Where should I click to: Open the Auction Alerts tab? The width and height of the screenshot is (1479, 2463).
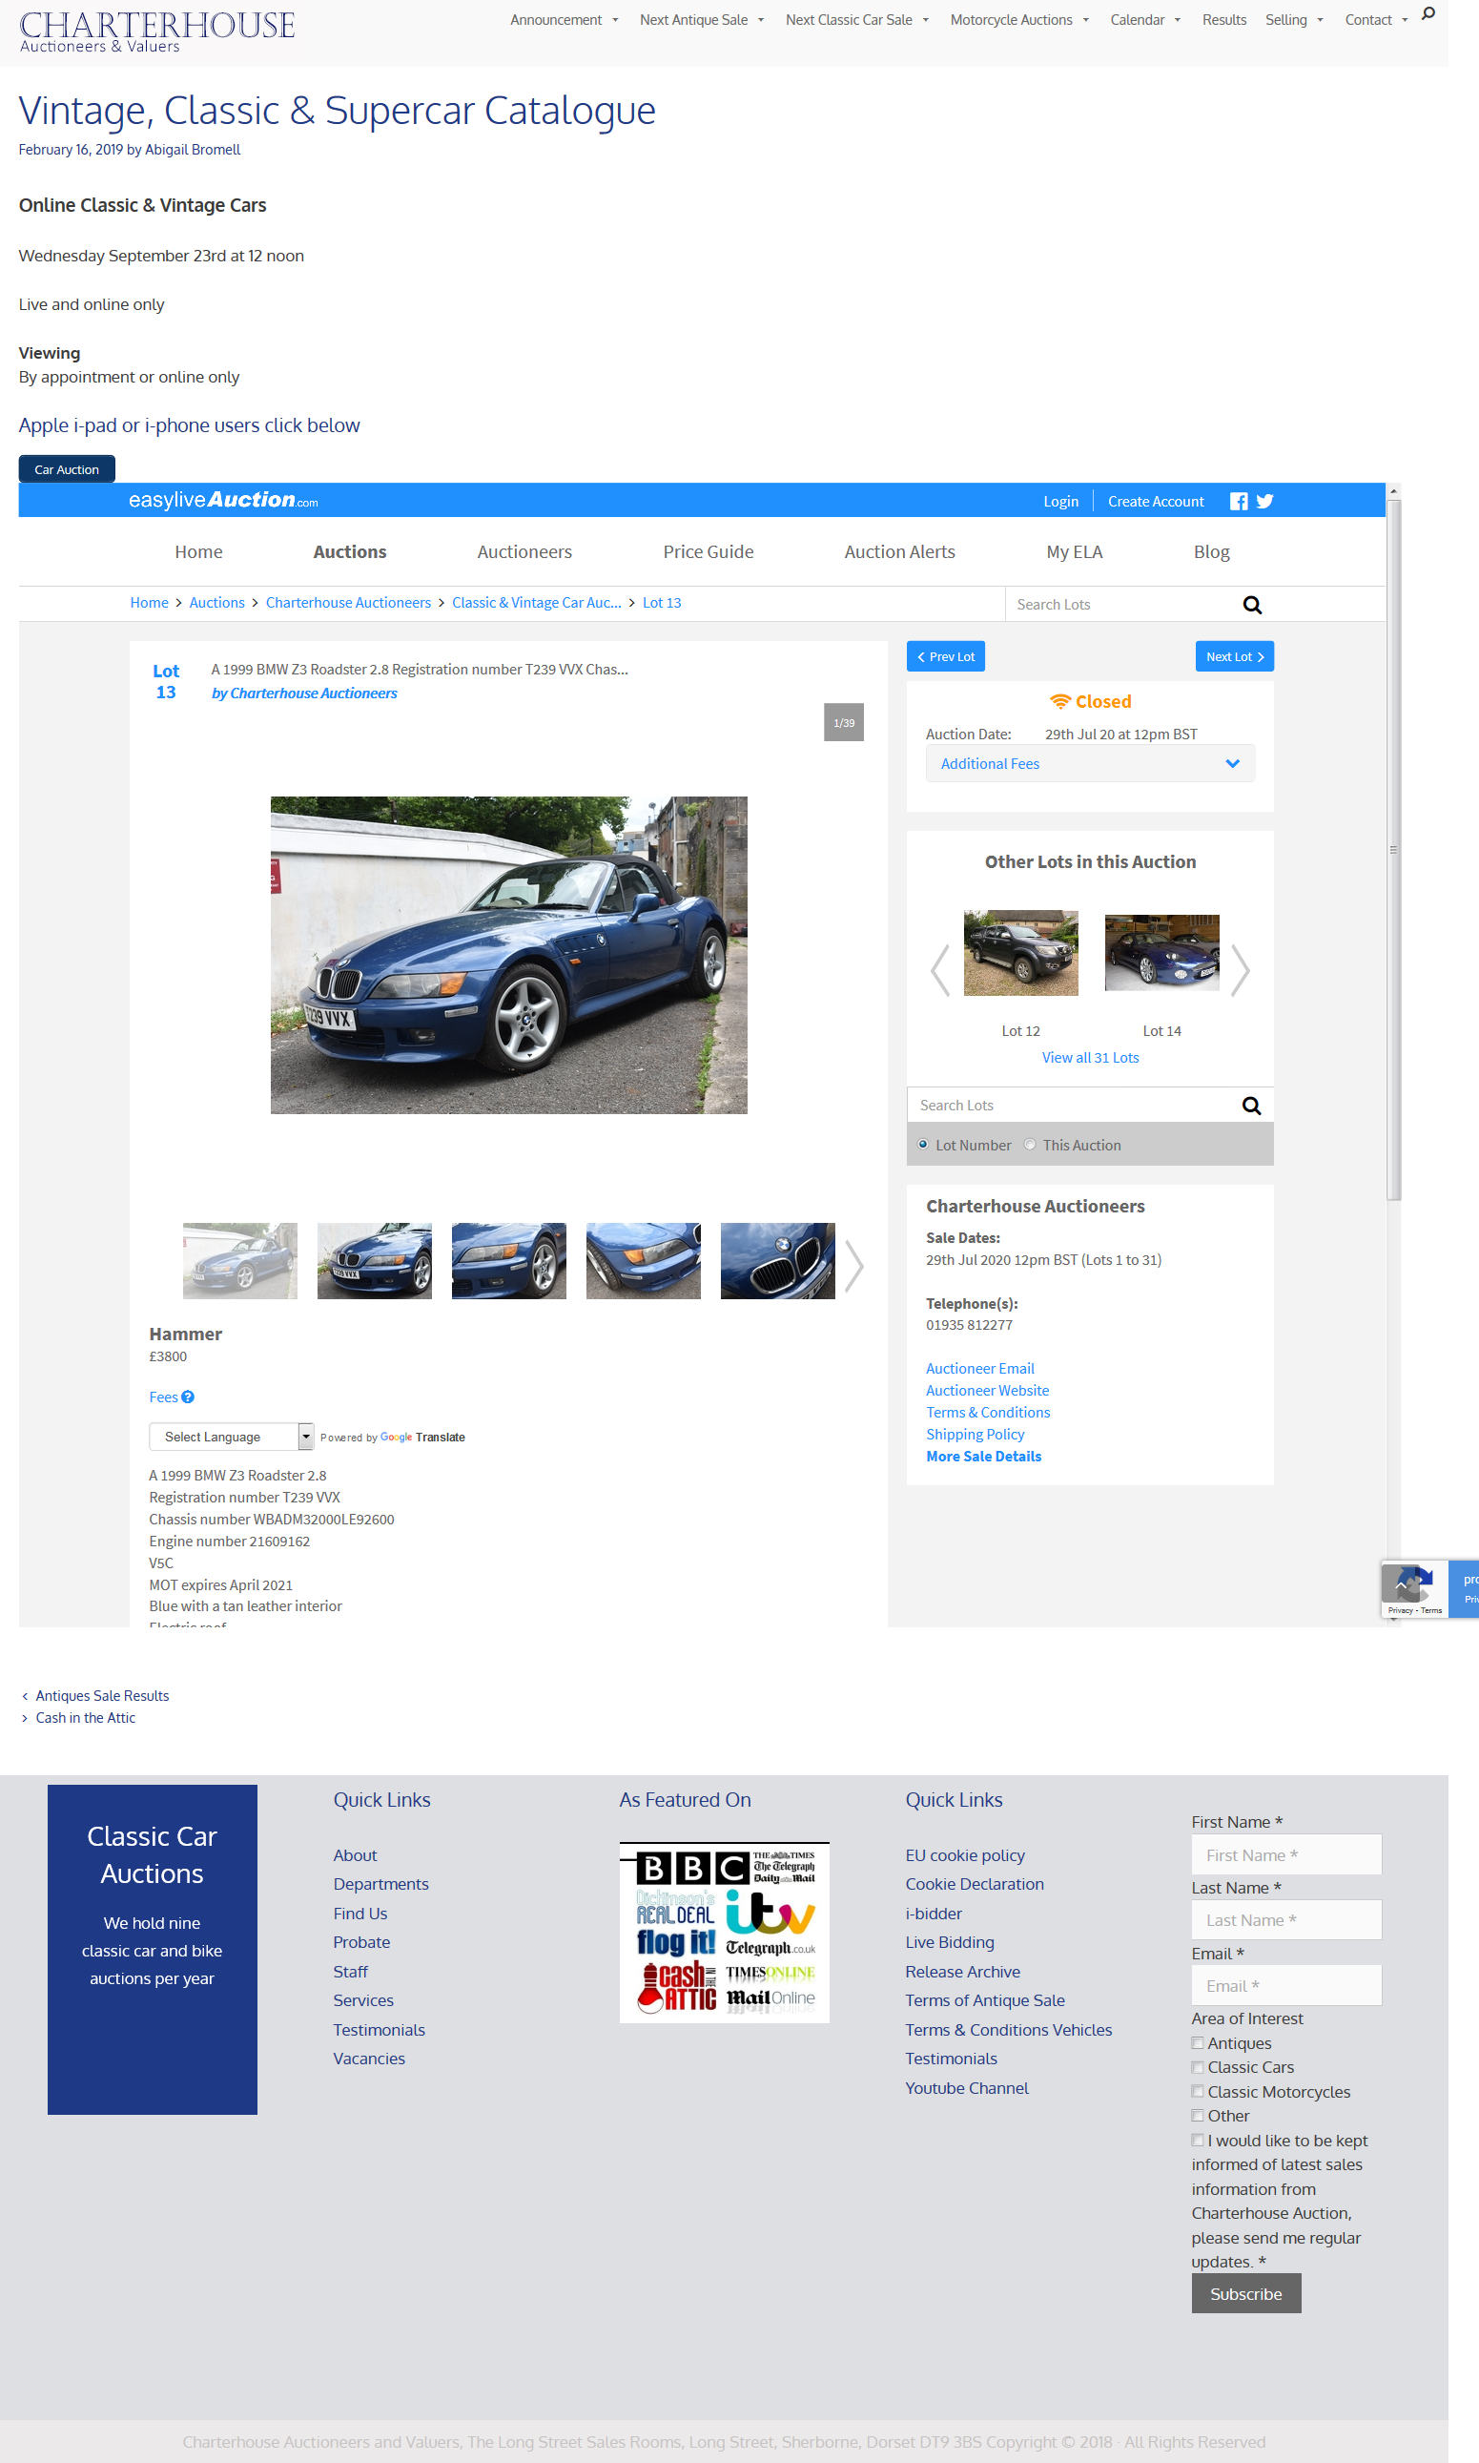pos(900,552)
